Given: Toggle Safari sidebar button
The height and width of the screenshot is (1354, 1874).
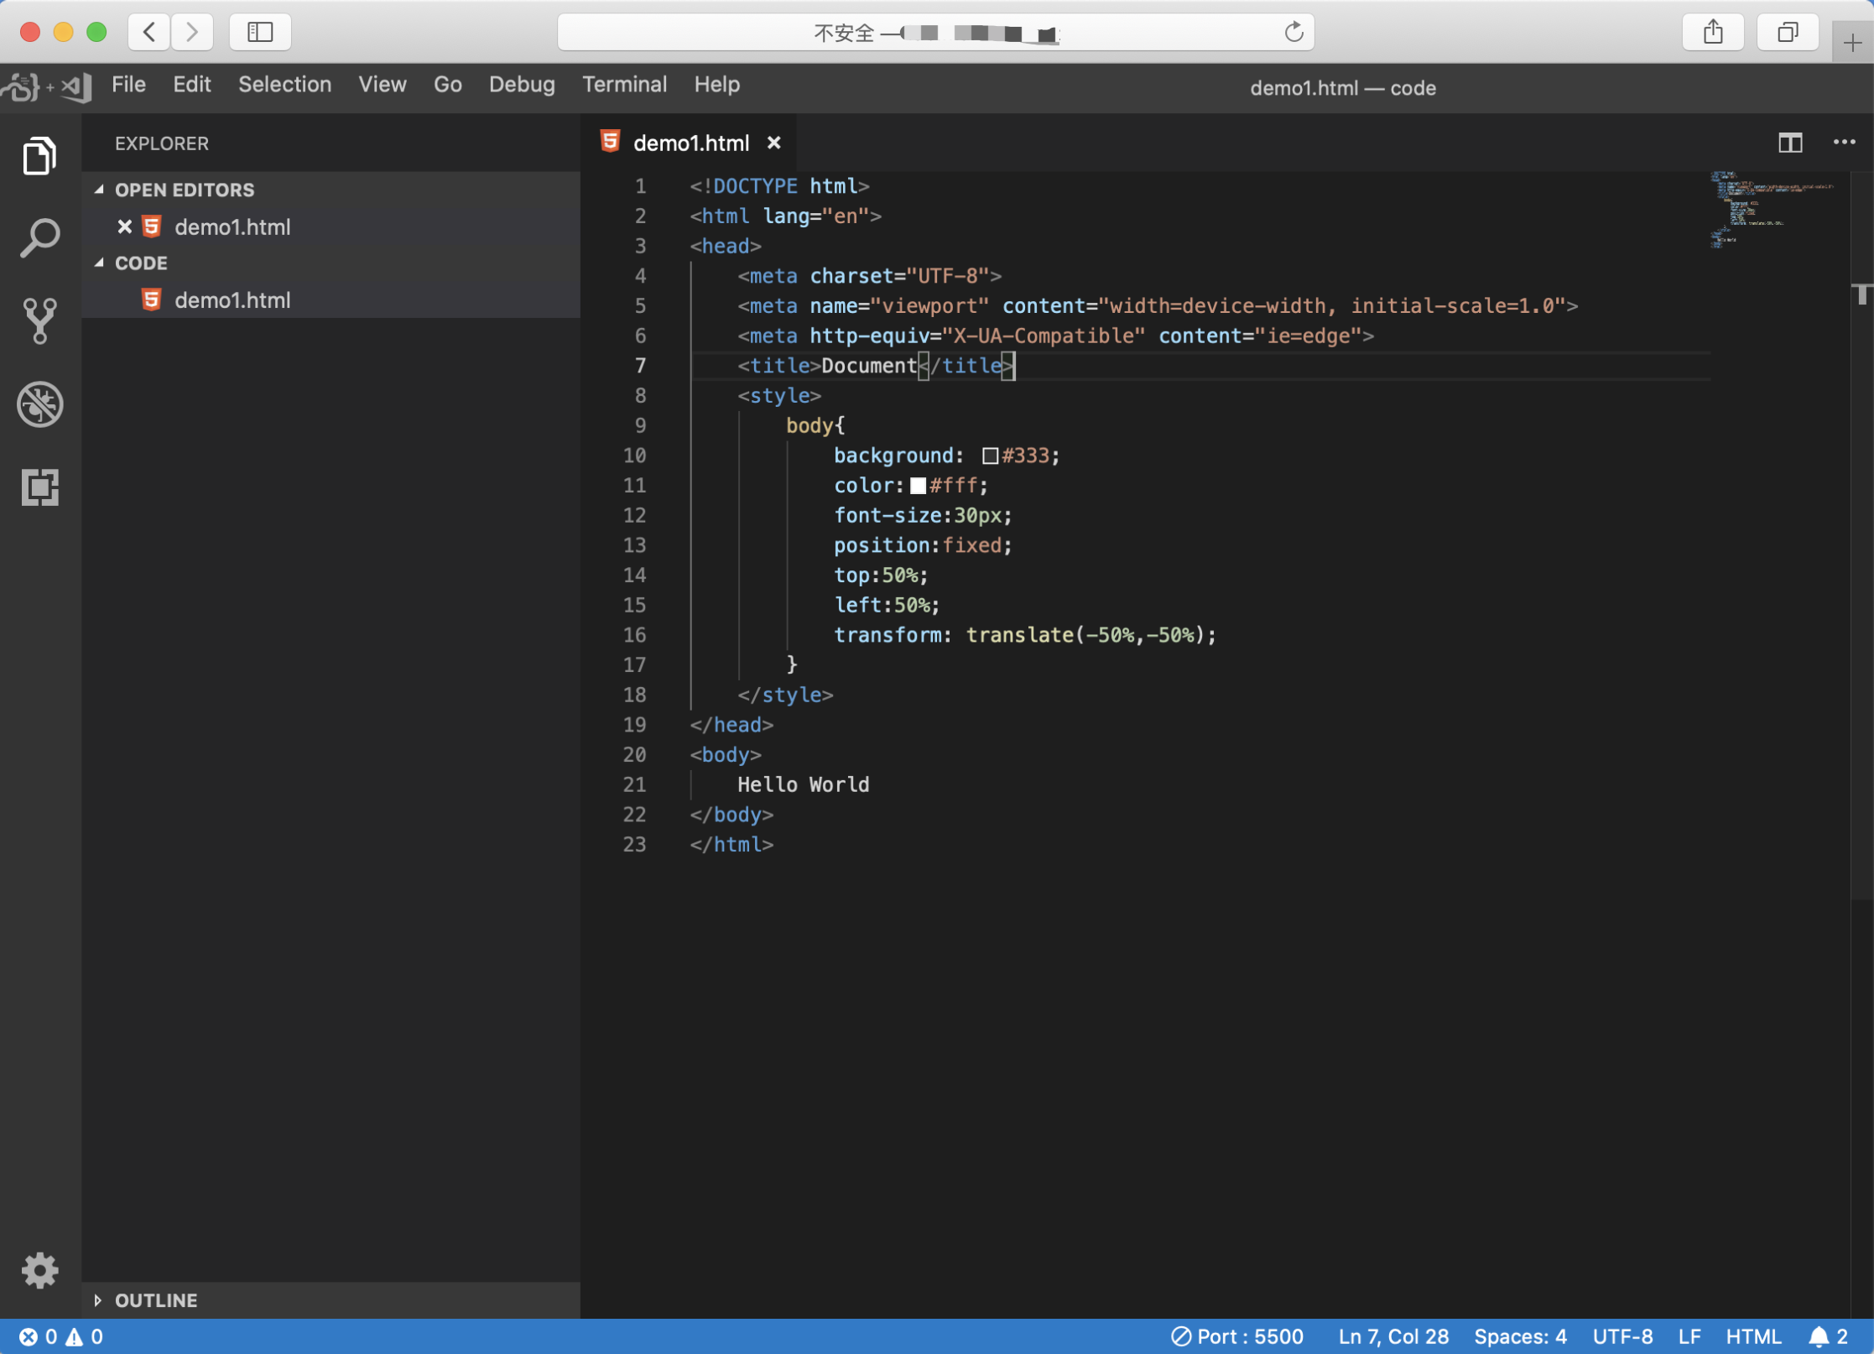Looking at the screenshot, I should (260, 32).
